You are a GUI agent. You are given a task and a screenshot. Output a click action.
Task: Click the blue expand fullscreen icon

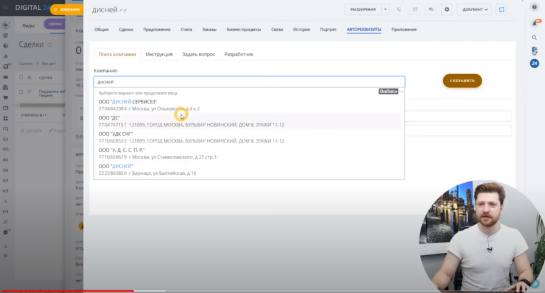pyautogui.click(x=502, y=9)
